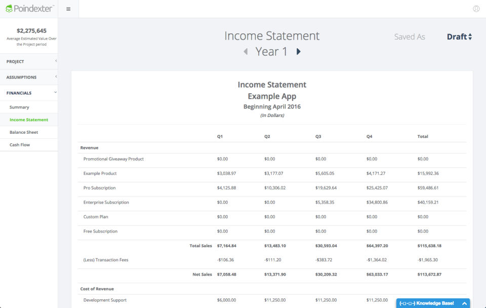
Task: Click Total Sales Q1 value $7,164.84
Action: [x=227, y=246]
